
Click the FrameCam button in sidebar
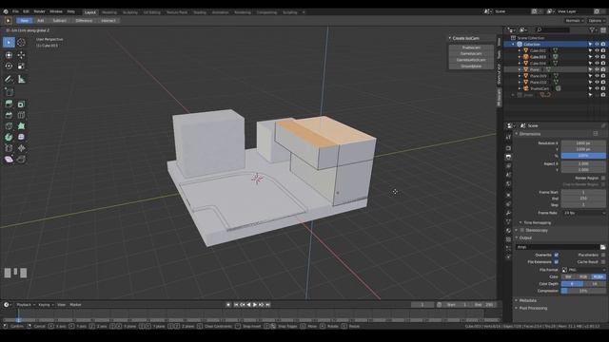[x=471, y=47]
